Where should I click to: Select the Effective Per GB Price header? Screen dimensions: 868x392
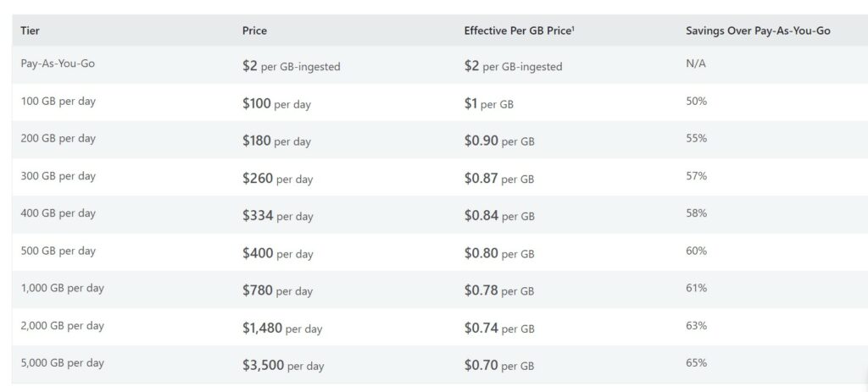point(519,31)
